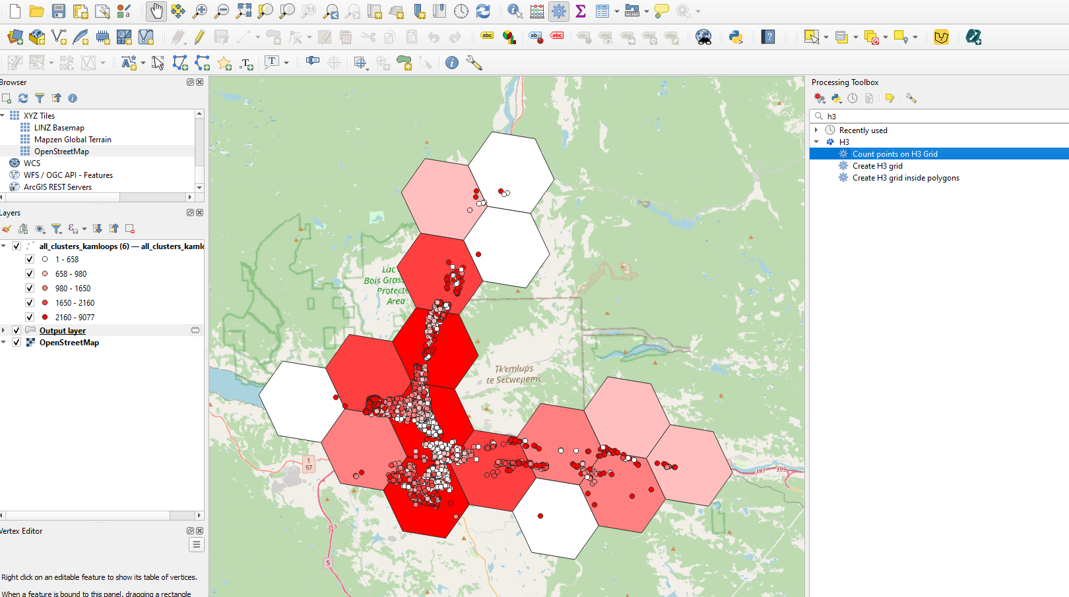Refresh the Browser panel

(x=23, y=98)
